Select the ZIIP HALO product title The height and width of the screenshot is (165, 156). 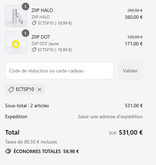point(42,10)
